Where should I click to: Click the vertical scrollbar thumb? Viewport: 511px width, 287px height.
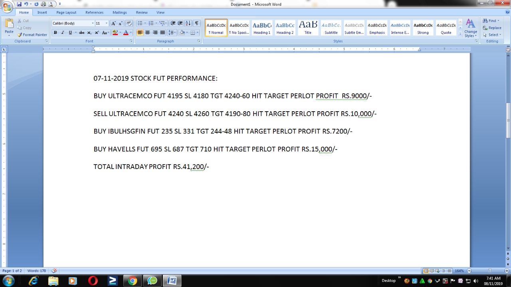tap(508, 121)
